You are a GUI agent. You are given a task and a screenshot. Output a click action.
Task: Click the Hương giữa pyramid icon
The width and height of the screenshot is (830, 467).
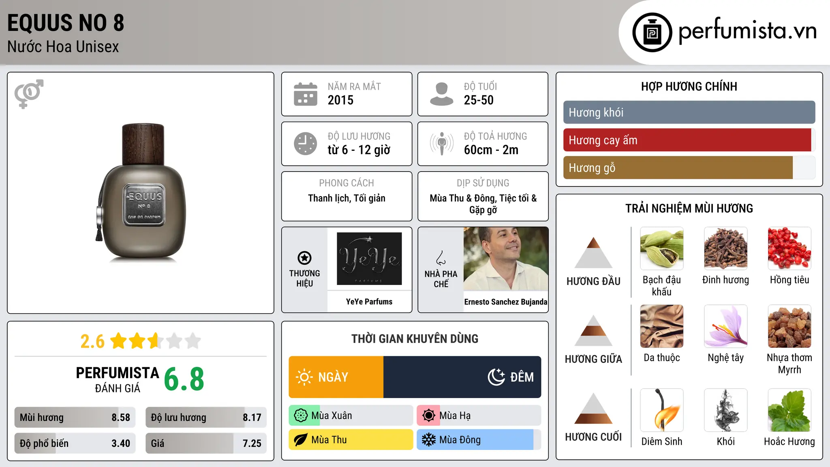pyautogui.click(x=593, y=330)
